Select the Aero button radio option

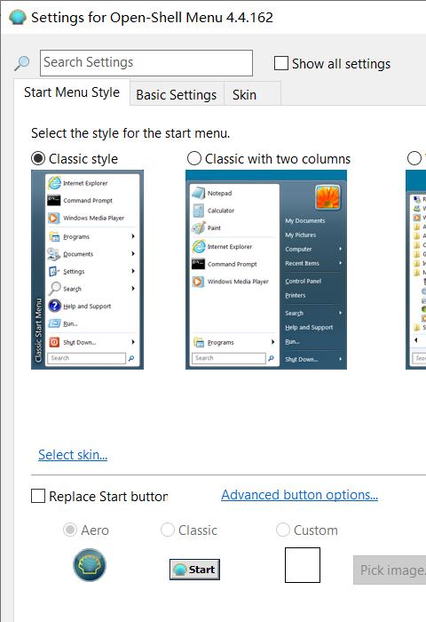pyautogui.click(x=70, y=530)
